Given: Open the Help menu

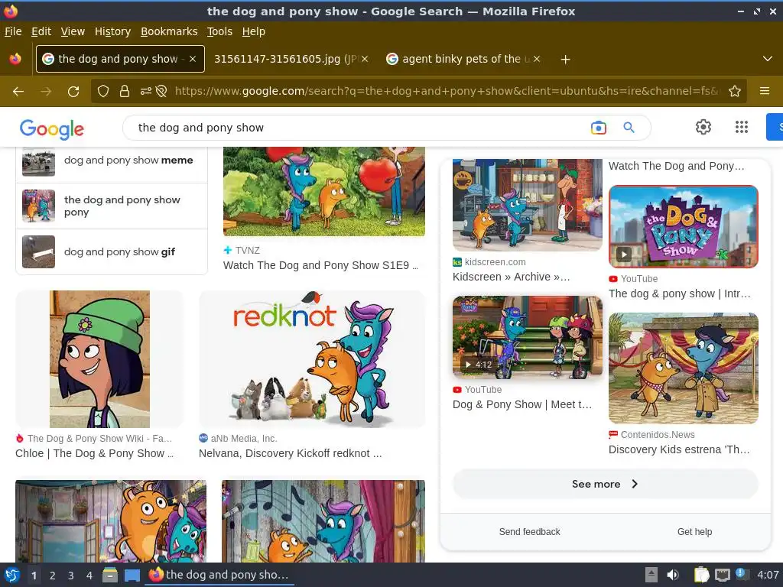Looking at the screenshot, I should tap(254, 31).
